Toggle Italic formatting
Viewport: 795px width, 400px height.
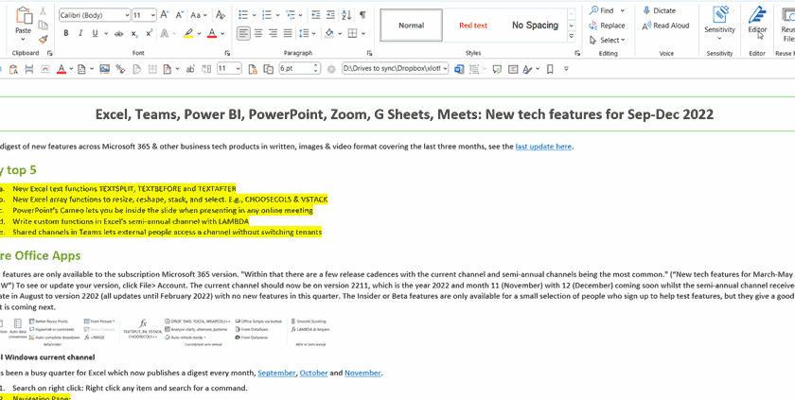(x=79, y=33)
